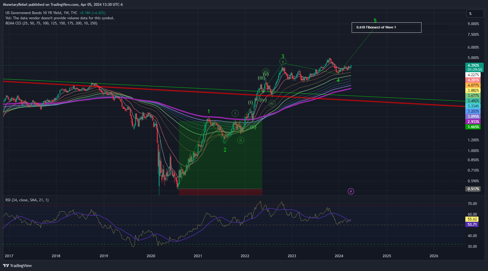Click the 0.710% price axis label
The width and height of the screenshot is (488, 271).
point(473,170)
